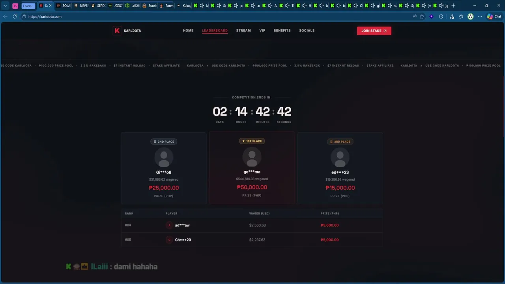Click player name ad***aw
The width and height of the screenshot is (505, 284).
coord(182,225)
